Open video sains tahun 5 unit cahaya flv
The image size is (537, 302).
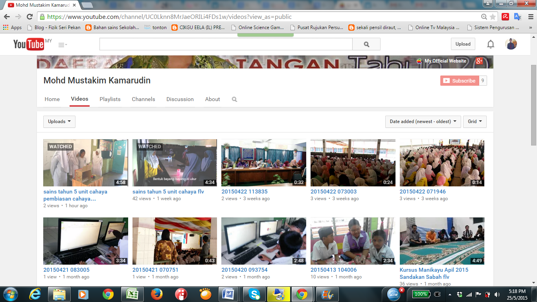coord(168,192)
